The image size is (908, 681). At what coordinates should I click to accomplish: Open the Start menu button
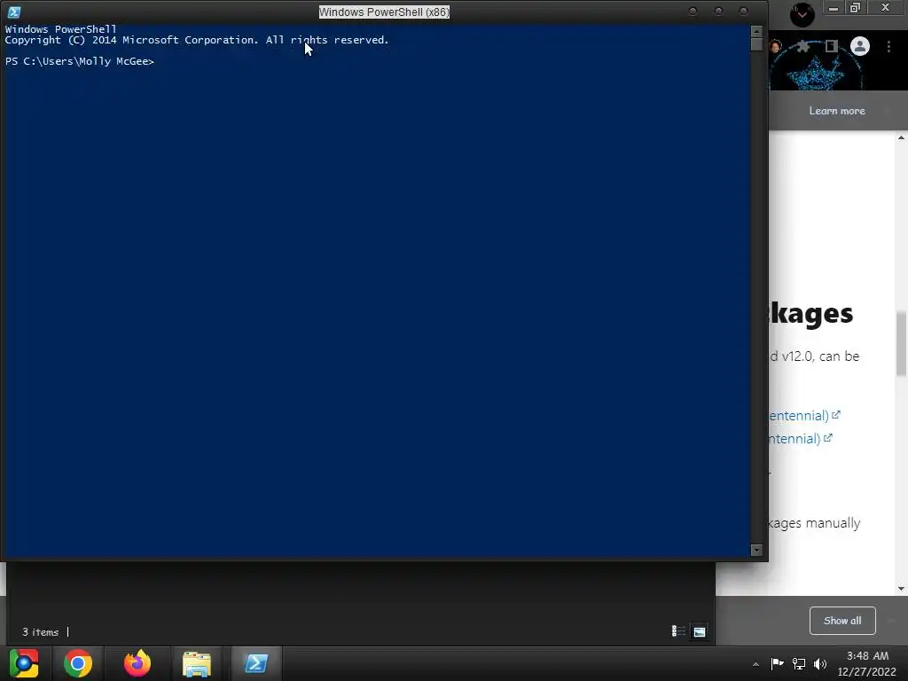click(24, 663)
